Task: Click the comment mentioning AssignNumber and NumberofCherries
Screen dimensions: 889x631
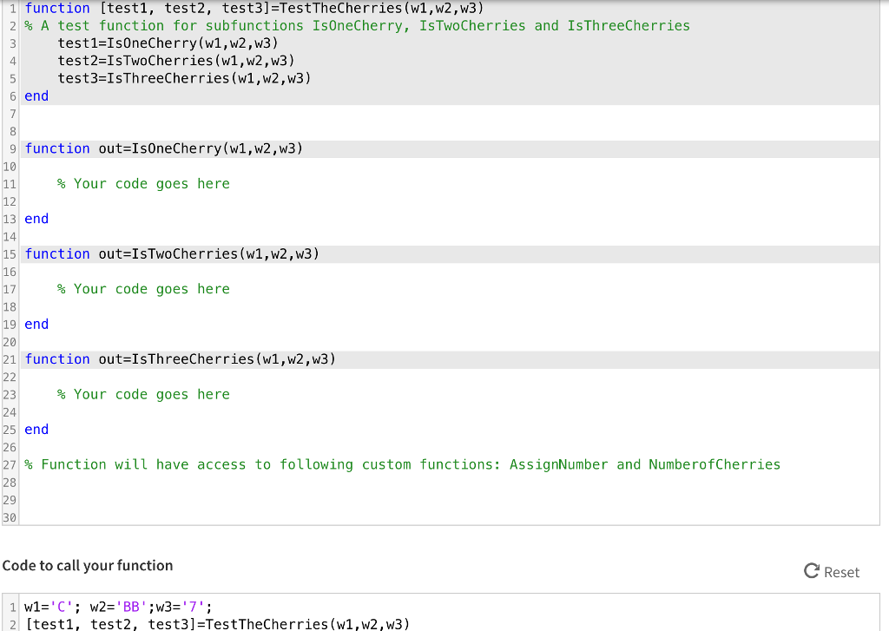Action: coord(403,465)
